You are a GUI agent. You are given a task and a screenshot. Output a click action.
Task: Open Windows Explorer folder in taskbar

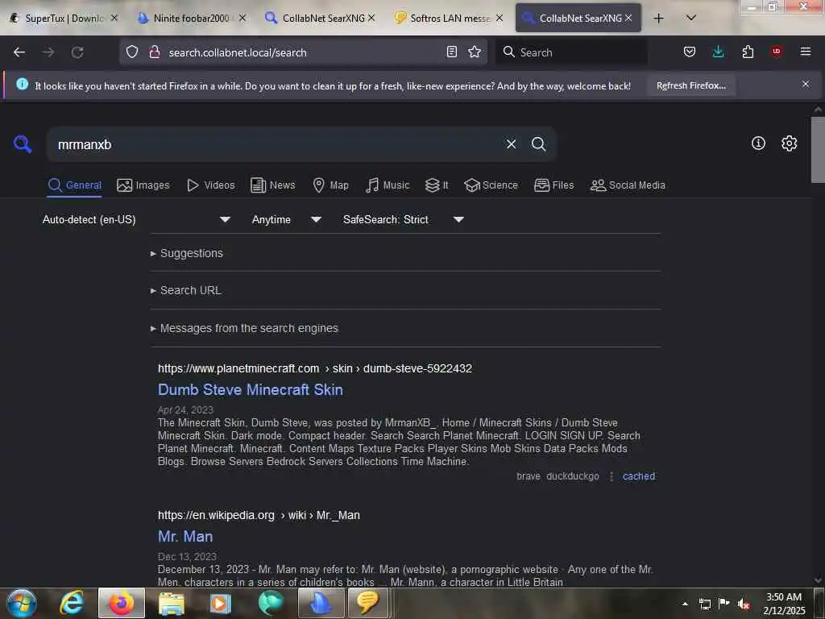(x=172, y=604)
